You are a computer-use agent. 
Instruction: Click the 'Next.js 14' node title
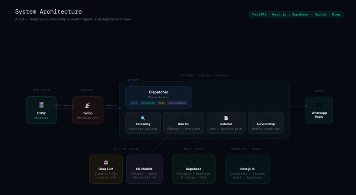(247, 169)
